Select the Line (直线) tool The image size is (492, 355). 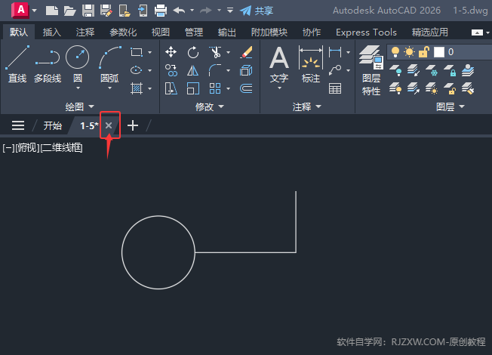coord(17,64)
